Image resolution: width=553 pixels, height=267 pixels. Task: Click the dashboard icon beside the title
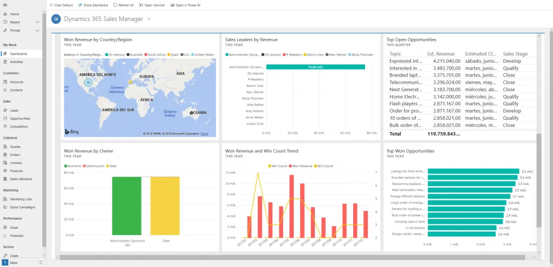coord(56,19)
